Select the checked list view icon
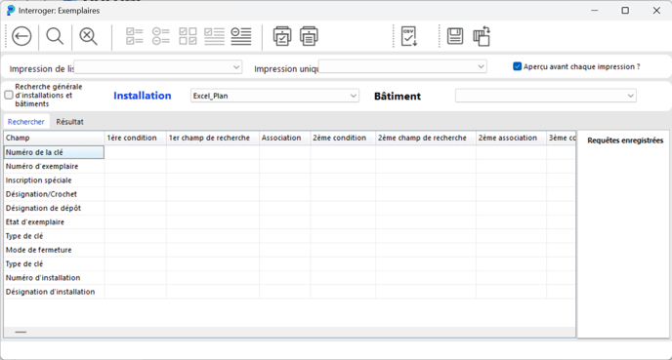 click(135, 36)
